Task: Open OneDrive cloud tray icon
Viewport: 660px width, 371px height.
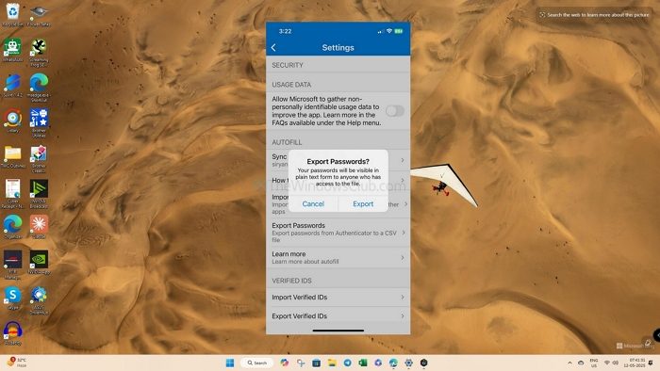Action: click(581, 363)
